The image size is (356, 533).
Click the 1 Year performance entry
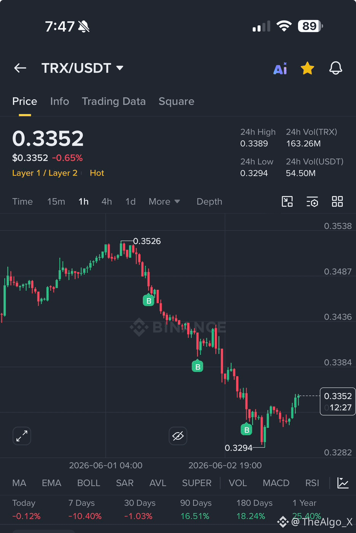(x=307, y=509)
